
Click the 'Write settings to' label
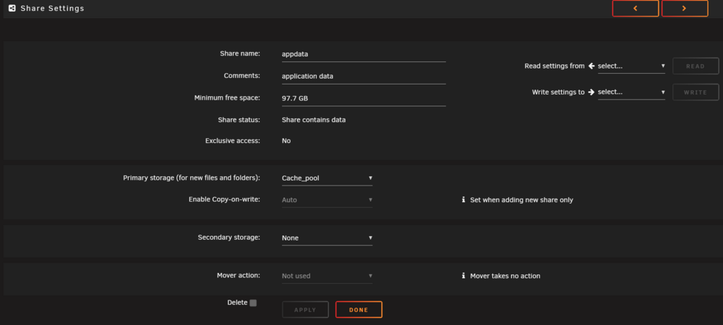pos(558,92)
